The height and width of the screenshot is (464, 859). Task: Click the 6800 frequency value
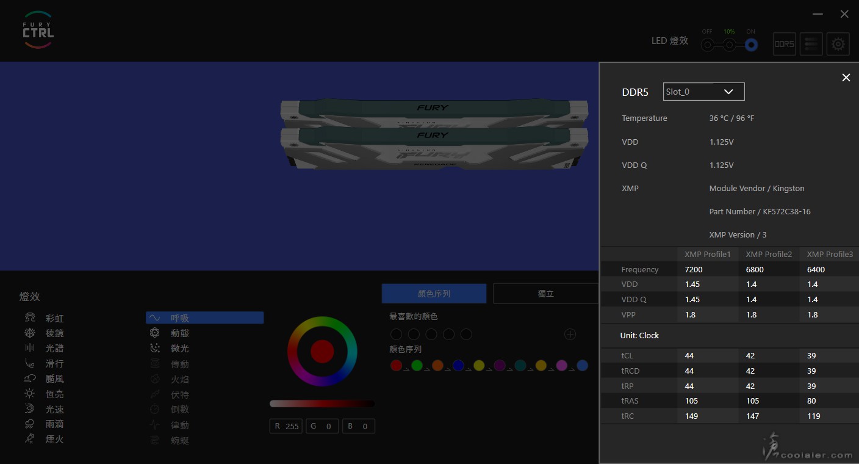coord(755,269)
